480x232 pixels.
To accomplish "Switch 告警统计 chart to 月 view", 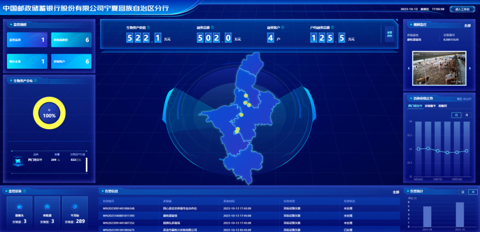I will 473,192.
